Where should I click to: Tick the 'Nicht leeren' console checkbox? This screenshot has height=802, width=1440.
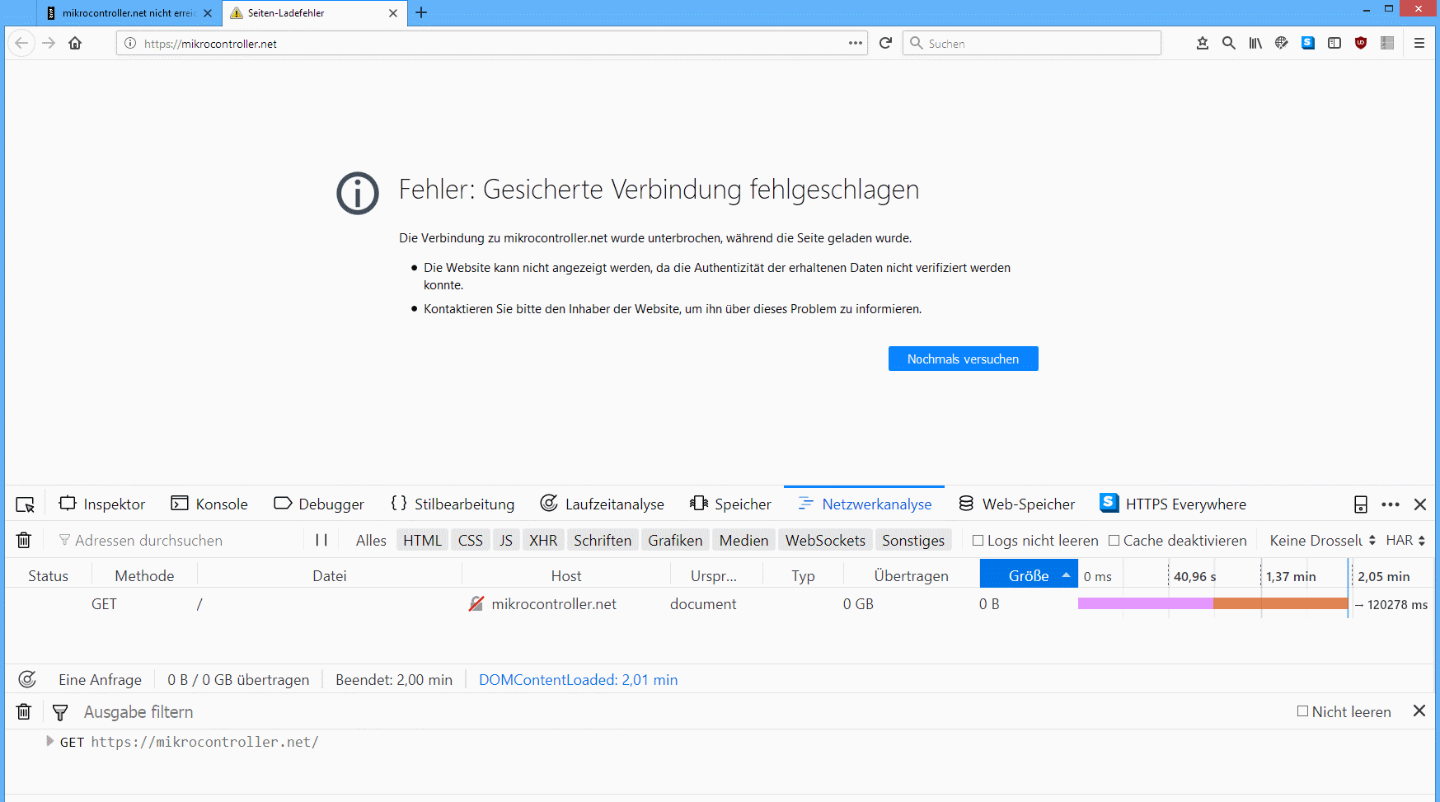click(1302, 711)
